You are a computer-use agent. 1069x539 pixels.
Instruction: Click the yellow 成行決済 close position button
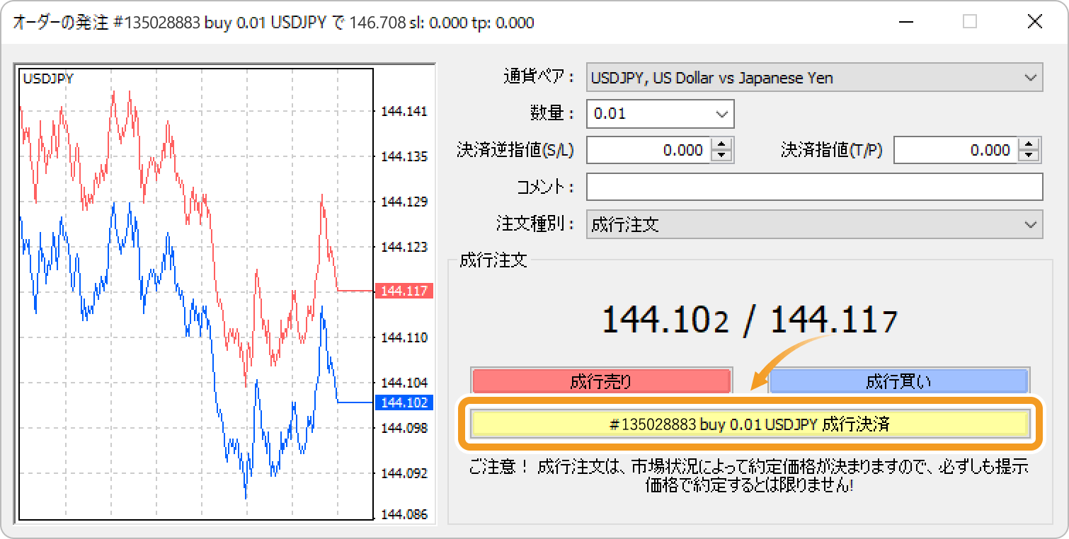coord(750,424)
